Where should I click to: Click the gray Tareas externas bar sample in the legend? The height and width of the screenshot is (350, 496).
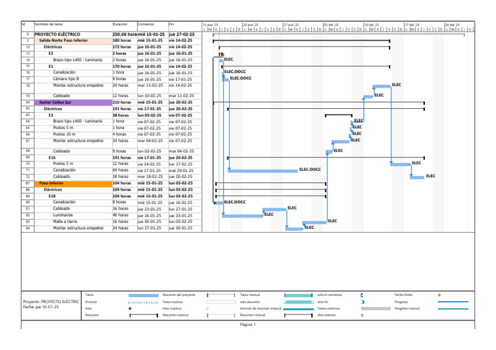pos(376,308)
